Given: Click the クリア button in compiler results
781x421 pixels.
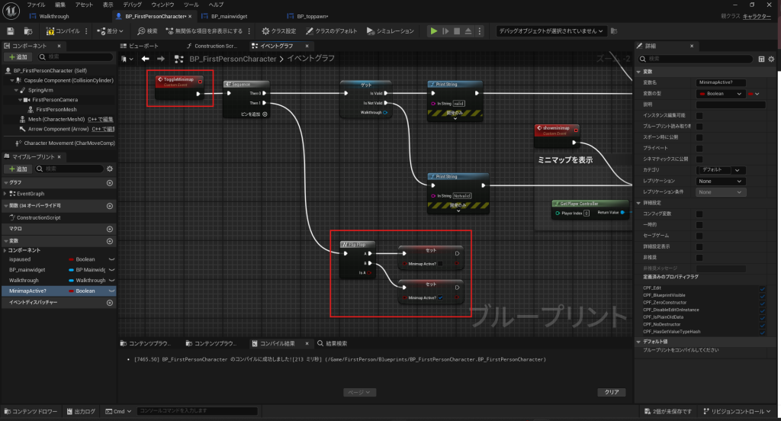Looking at the screenshot, I should click(611, 392).
